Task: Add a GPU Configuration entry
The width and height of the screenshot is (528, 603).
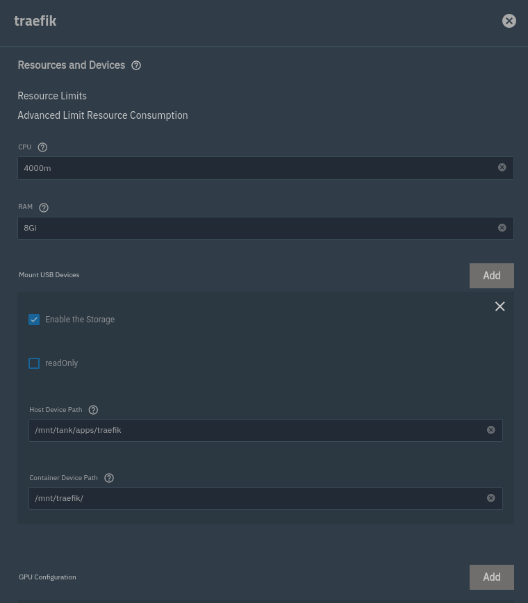Action: (491, 577)
